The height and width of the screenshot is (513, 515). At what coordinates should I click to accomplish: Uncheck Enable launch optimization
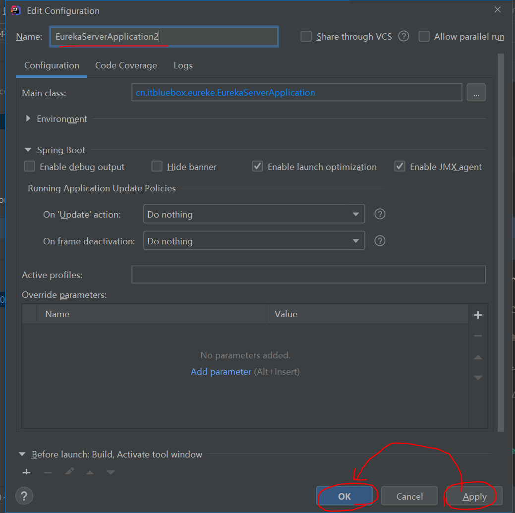(258, 166)
